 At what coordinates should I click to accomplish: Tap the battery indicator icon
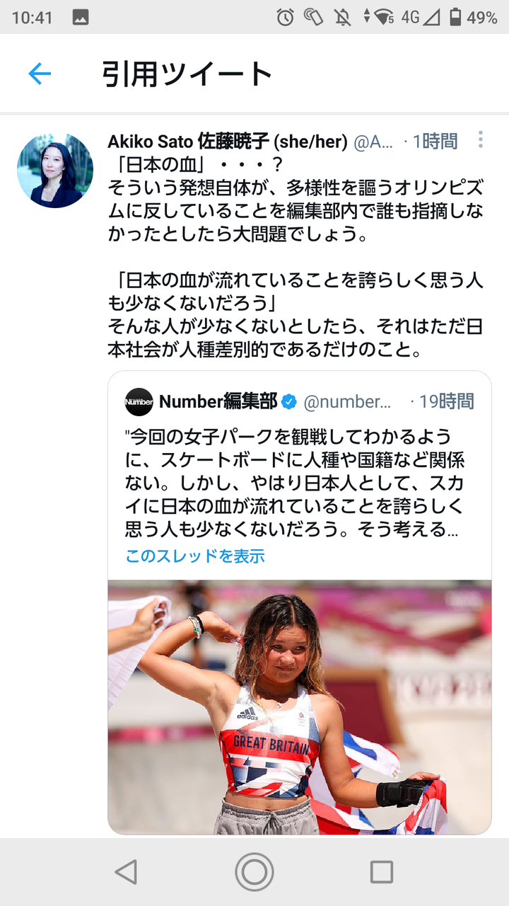(x=455, y=18)
